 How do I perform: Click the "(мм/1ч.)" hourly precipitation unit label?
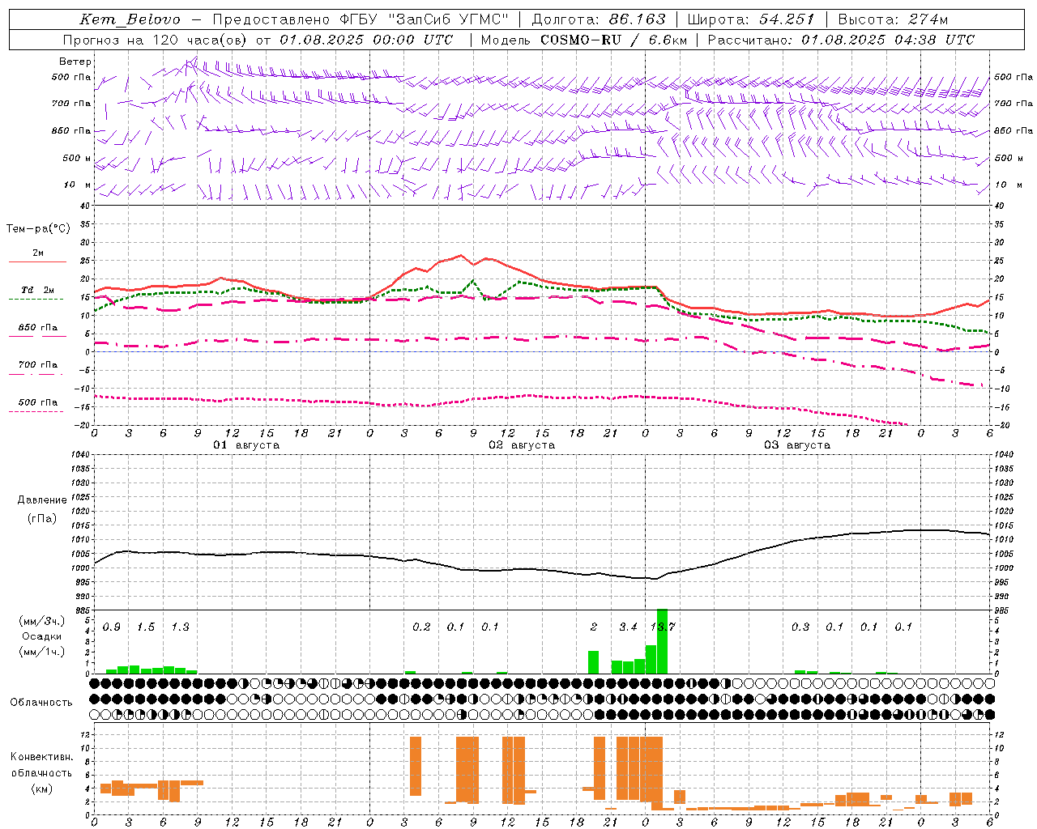[42, 652]
